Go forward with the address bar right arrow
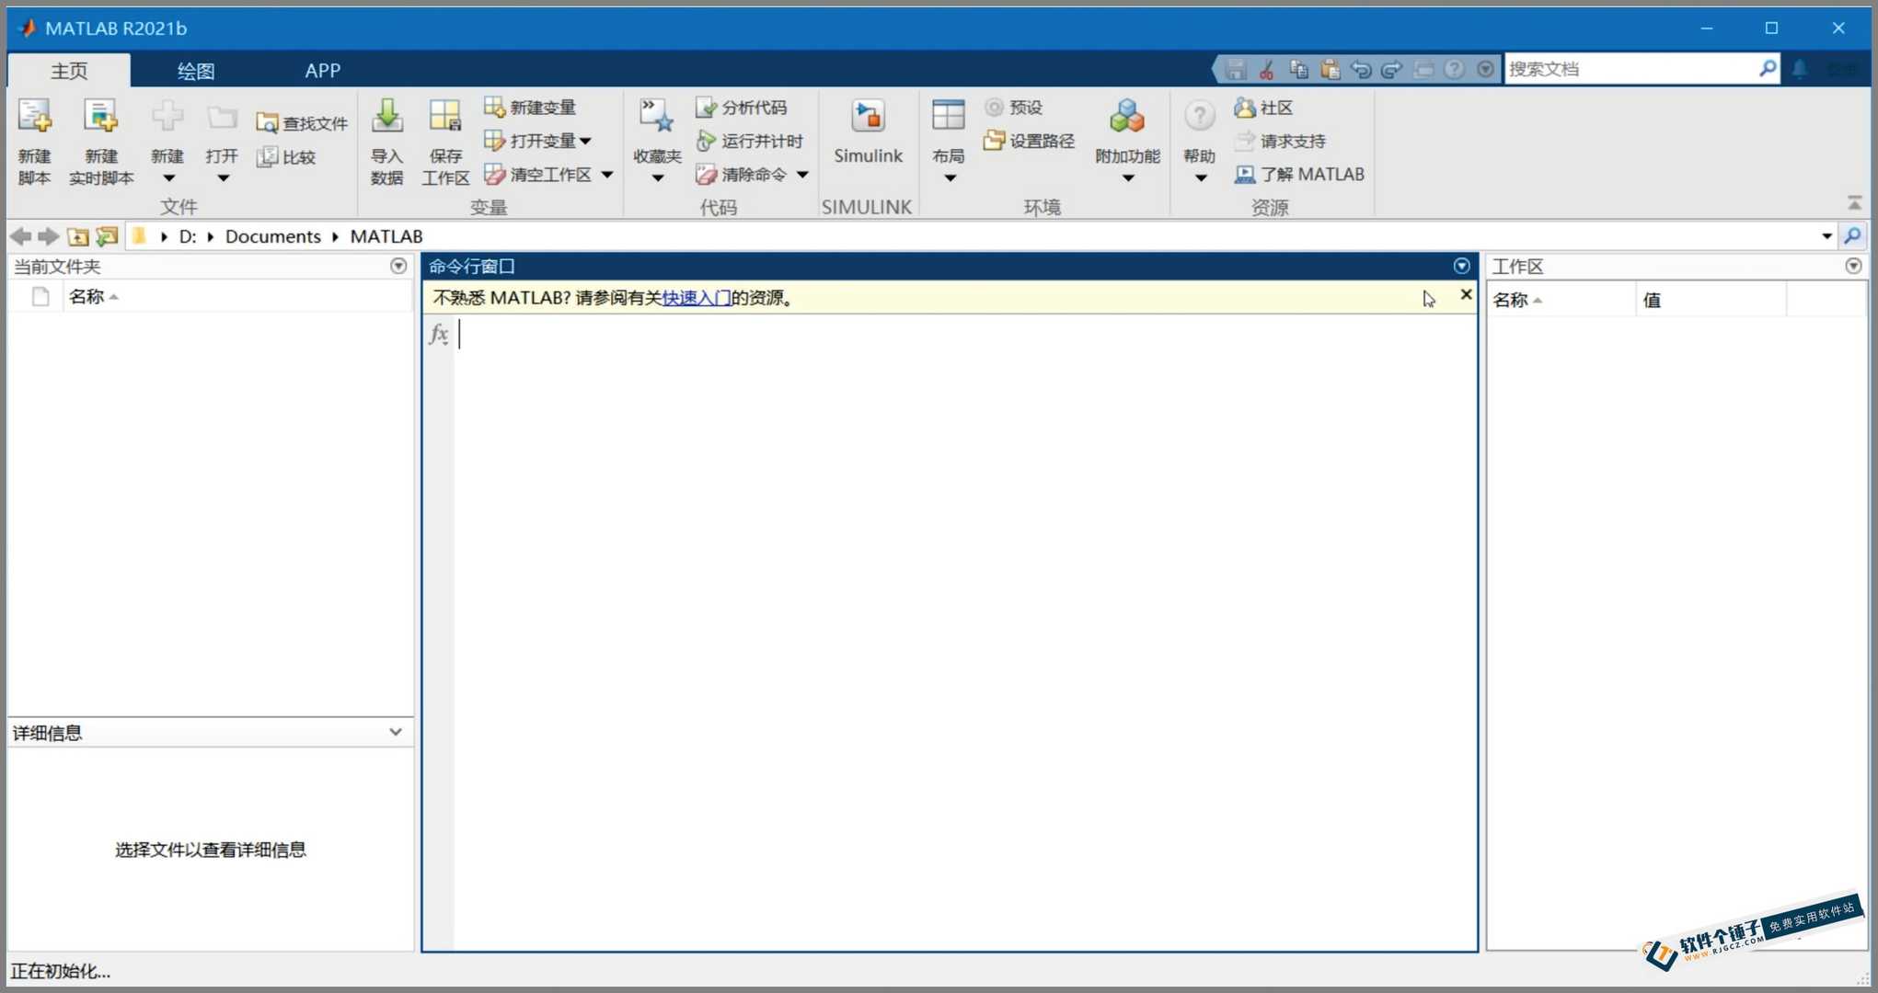The width and height of the screenshot is (1878, 993). [49, 236]
